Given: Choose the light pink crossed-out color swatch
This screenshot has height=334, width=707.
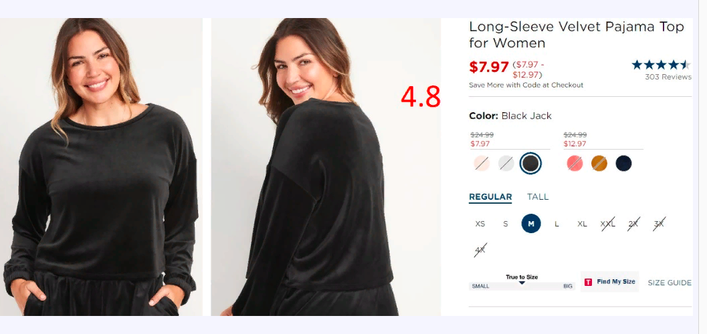Looking at the screenshot, I should (x=482, y=164).
